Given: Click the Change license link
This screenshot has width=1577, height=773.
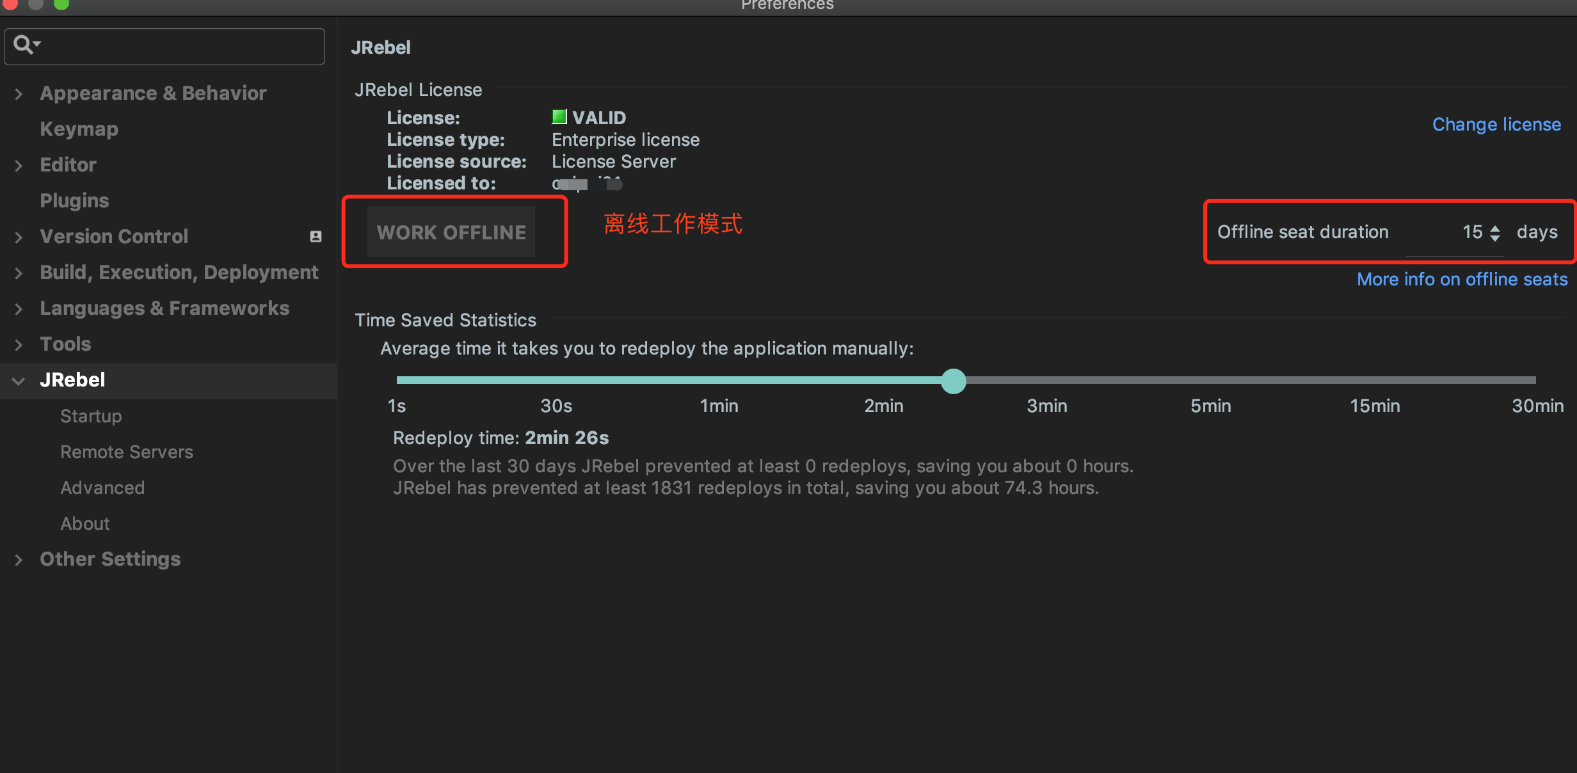Looking at the screenshot, I should point(1496,124).
